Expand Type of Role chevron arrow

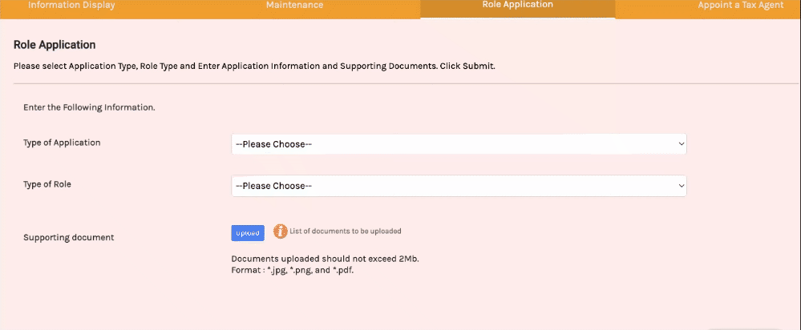point(681,186)
